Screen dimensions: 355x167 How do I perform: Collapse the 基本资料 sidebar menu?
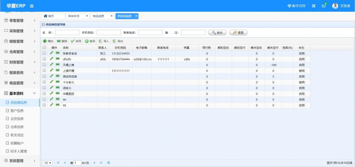point(20,93)
